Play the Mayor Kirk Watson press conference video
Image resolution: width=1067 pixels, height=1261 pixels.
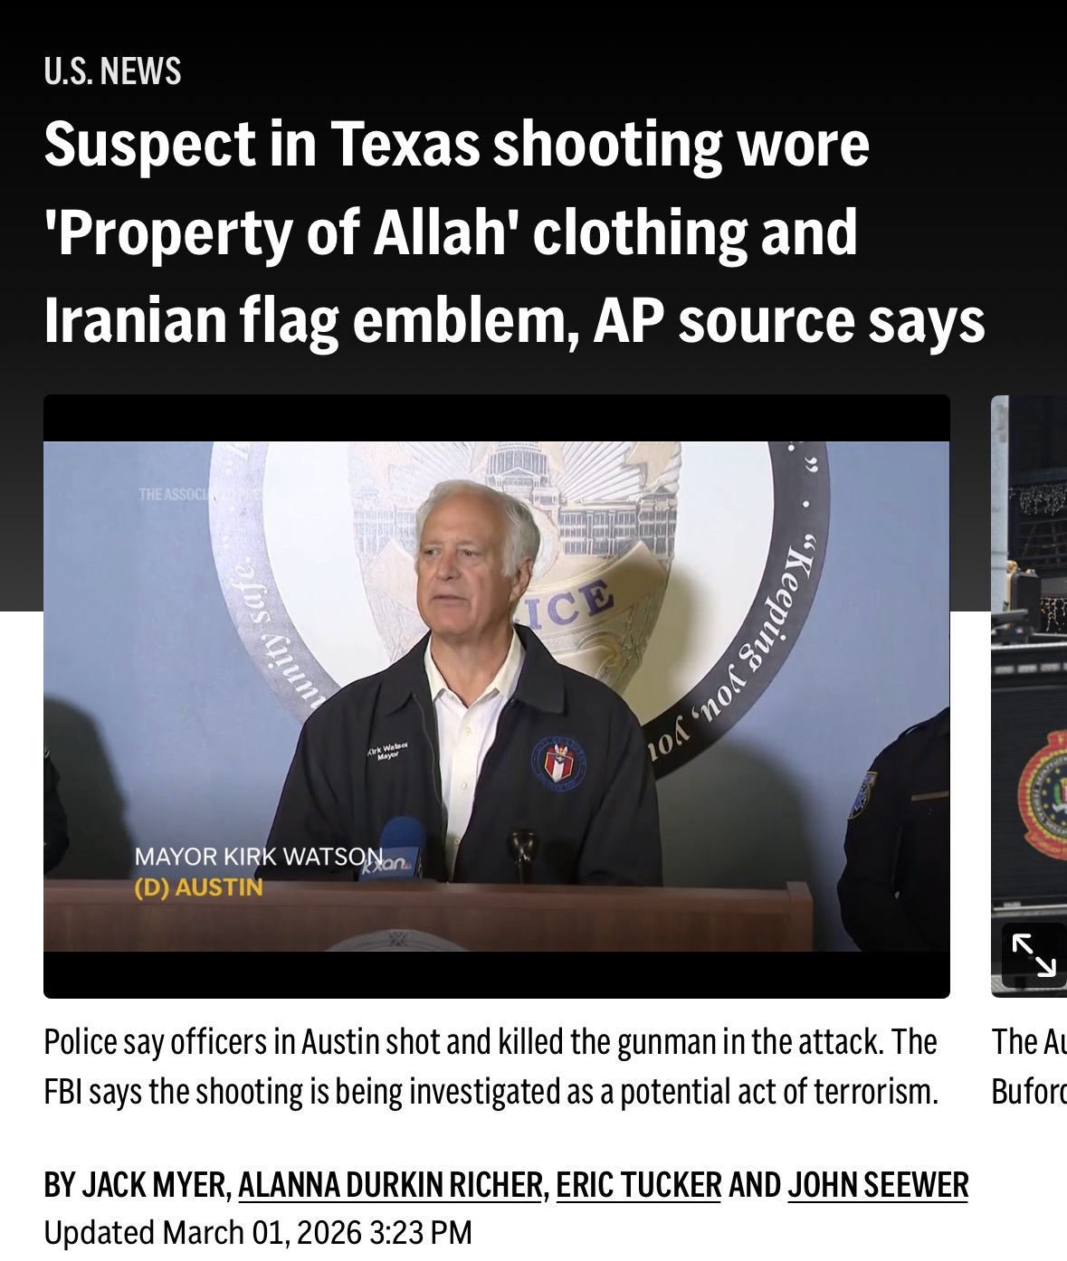(497, 697)
